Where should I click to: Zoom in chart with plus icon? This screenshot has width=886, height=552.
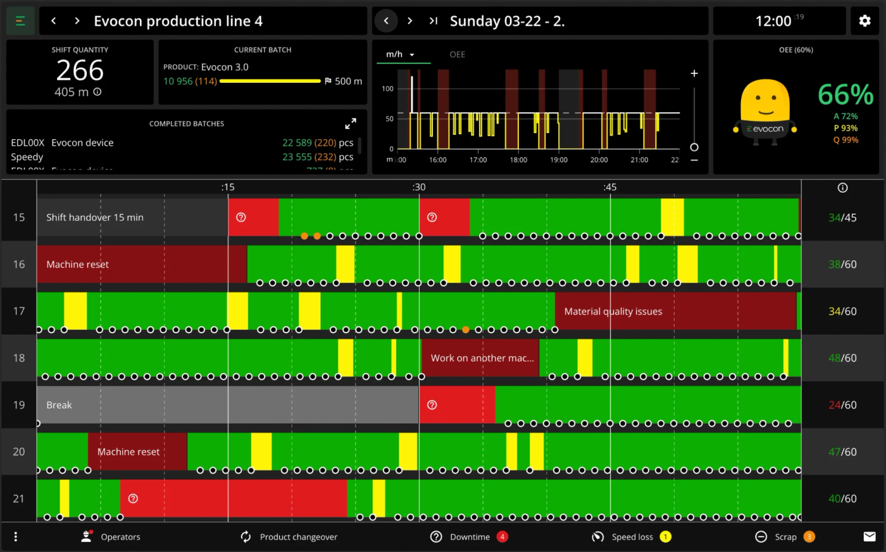(x=694, y=73)
